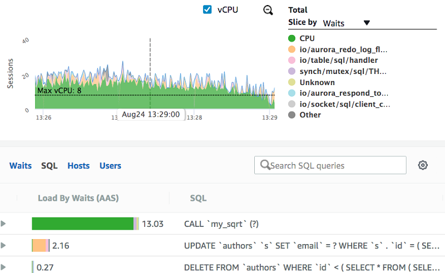Expand the DELETE FROM authors row
Viewport: 445px width, 273px height.
pos(3,267)
